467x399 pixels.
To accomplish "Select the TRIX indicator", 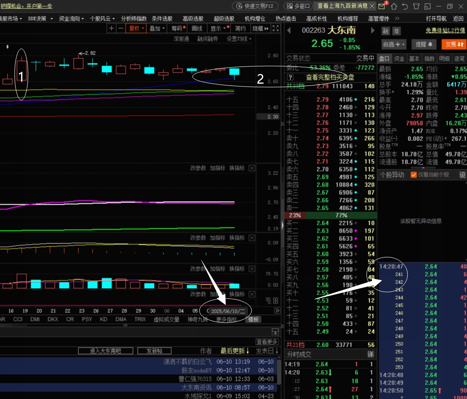I will click(140, 319).
